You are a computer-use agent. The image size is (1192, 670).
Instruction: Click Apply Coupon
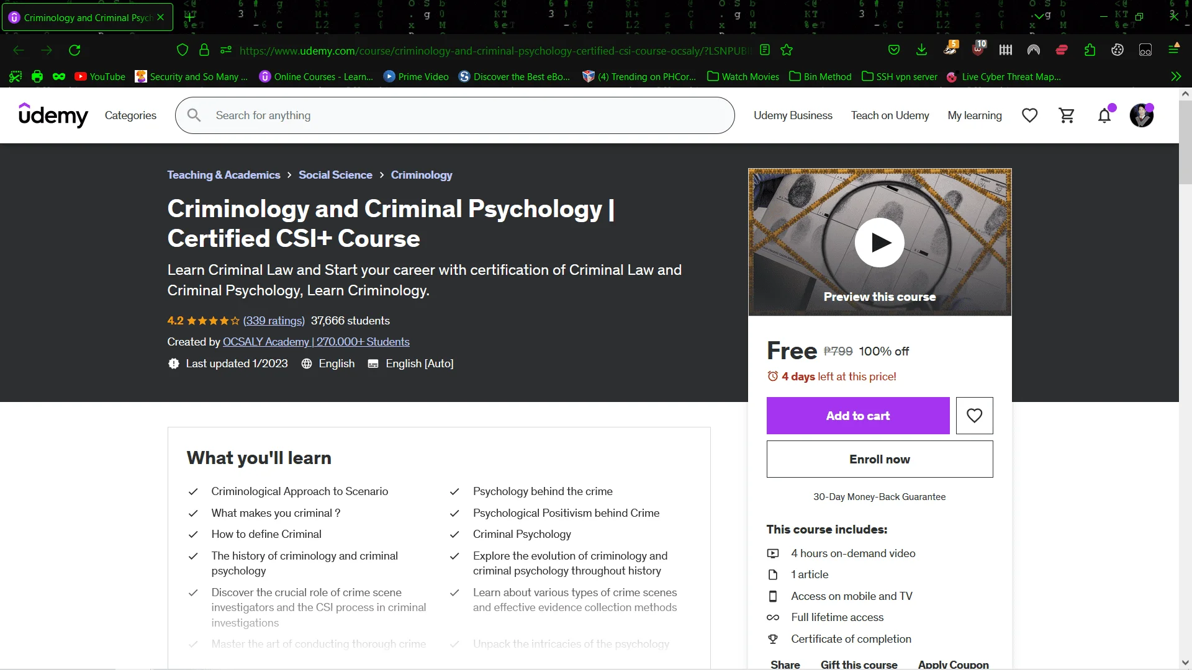coord(953,664)
